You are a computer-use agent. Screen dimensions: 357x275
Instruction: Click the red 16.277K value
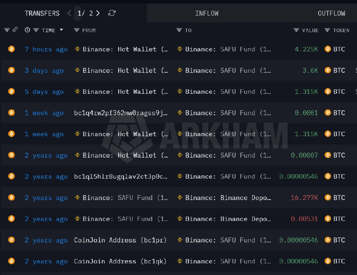click(304, 197)
